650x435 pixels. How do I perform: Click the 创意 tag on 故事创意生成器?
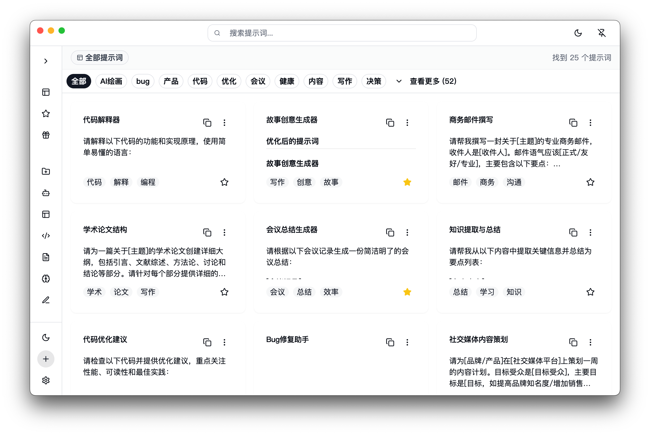coord(304,182)
